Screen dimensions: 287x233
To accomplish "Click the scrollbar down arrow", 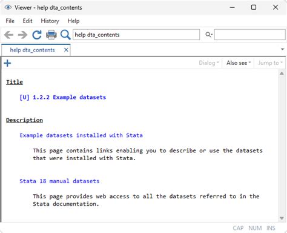I will pyautogui.click(x=282, y=218).
